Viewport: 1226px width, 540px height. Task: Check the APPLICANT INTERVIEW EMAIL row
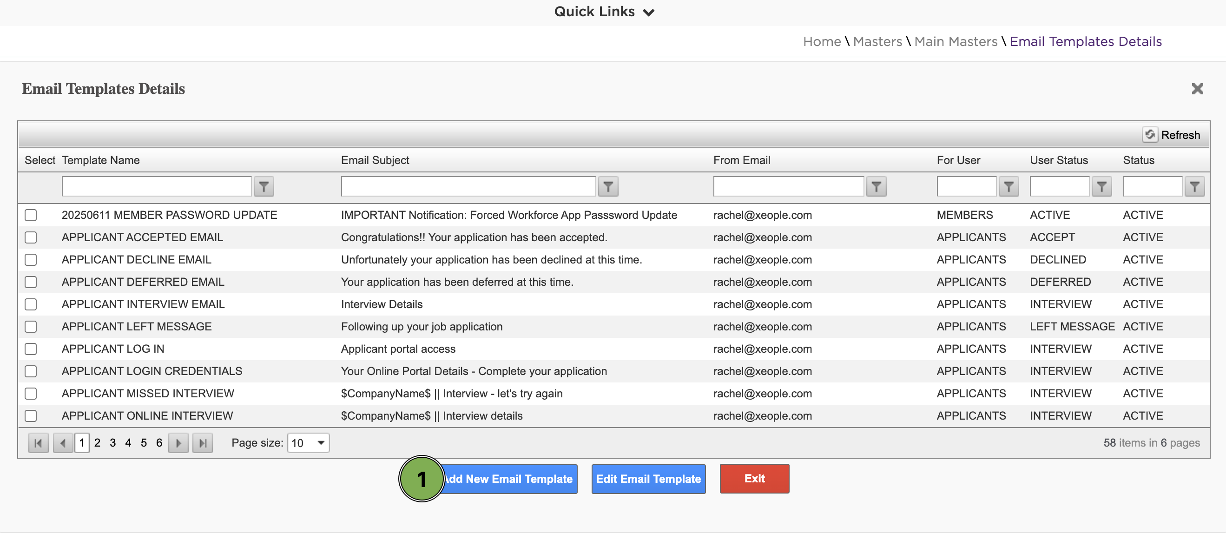tap(31, 304)
